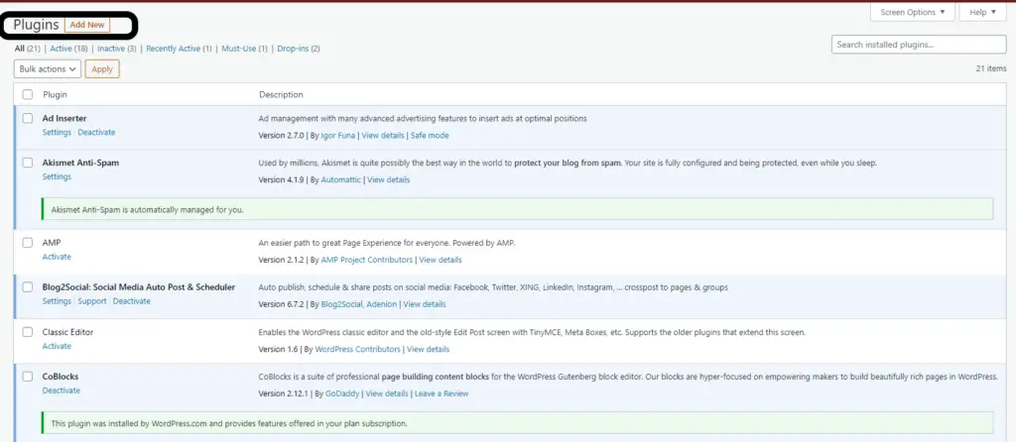
Task: Open Ad Inserter Settings link
Action: point(57,132)
